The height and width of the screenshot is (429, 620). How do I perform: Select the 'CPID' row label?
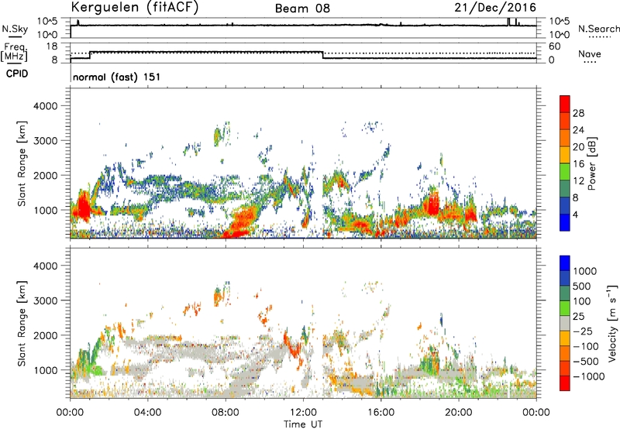(17, 74)
